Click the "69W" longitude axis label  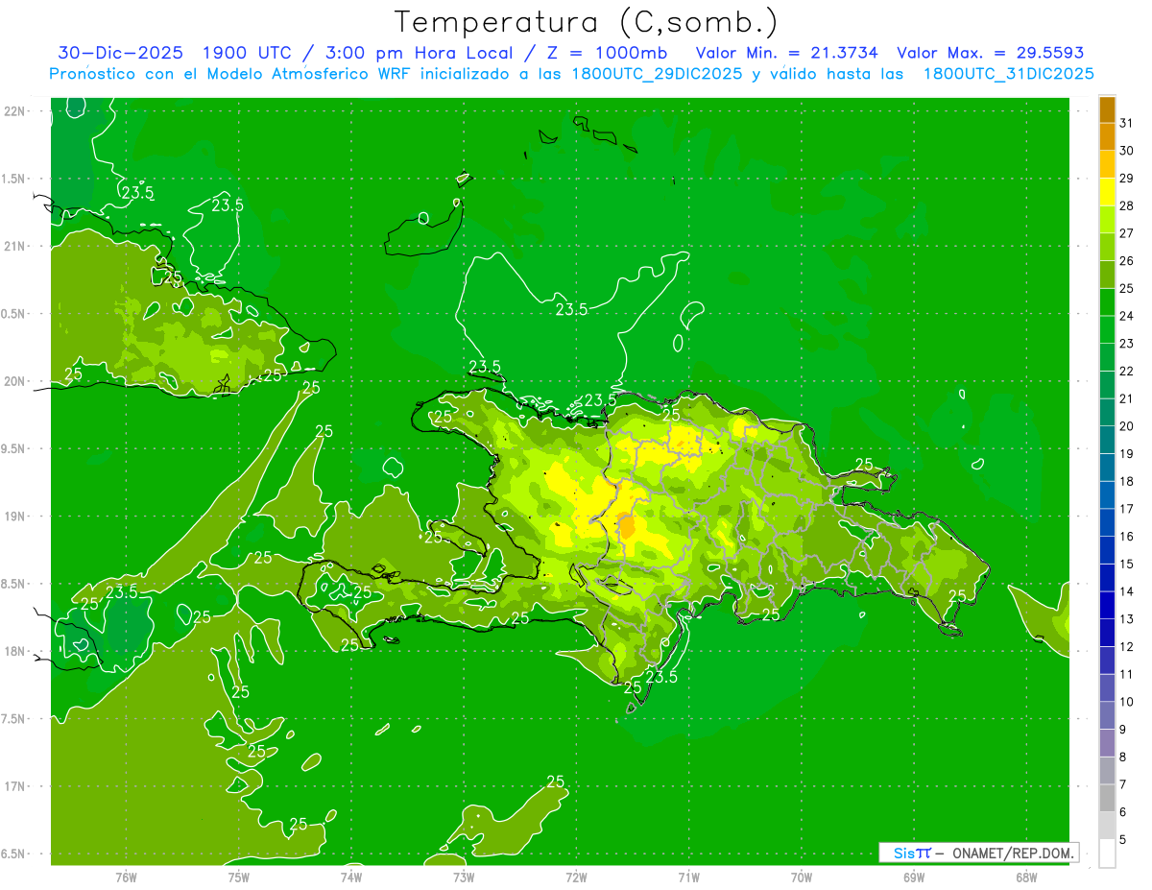coord(914,877)
